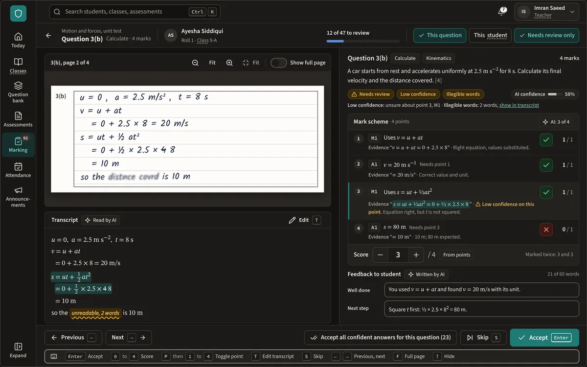
Task: Click the Marked twice: 3 and 3 text
Action: (549, 254)
